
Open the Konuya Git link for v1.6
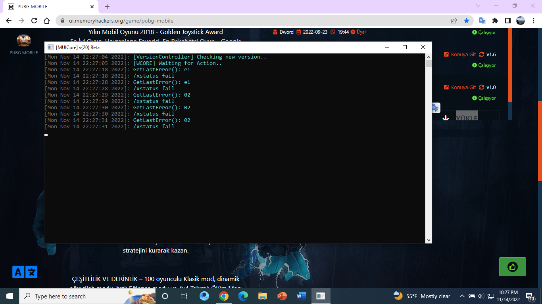[x=460, y=55]
